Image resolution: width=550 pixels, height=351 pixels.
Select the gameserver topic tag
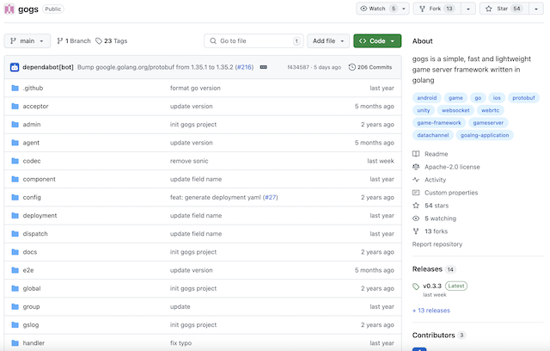[488, 123]
